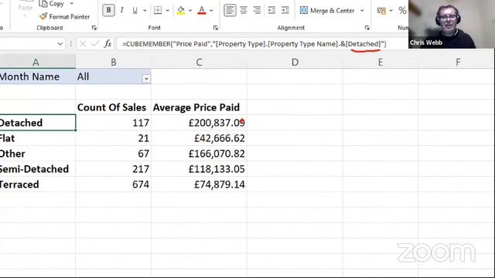Toggle Underline formatting
495x278 pixels.
(135, 10)
